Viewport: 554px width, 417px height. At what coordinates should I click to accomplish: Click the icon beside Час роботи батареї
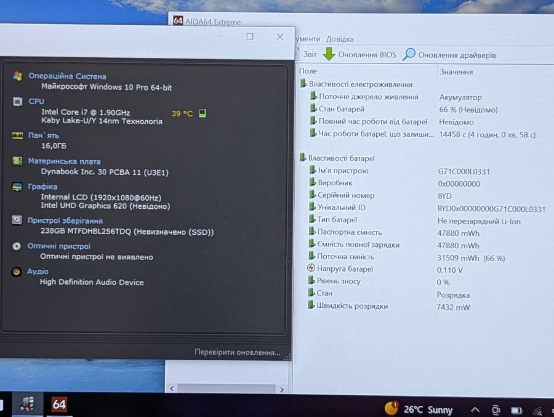tap(313, 133)
